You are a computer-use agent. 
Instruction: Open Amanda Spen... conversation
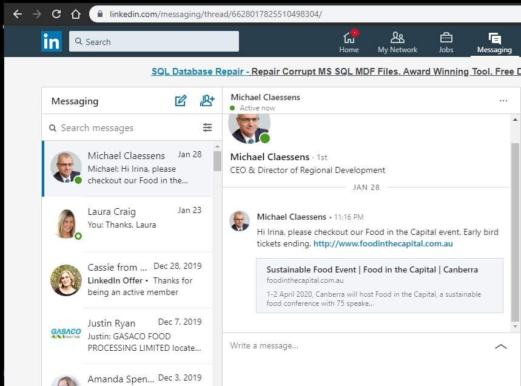pos(127,376)
